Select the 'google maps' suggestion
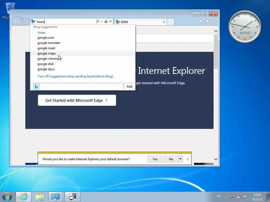The width and height of the screenshot is (270, 202). 83,53
